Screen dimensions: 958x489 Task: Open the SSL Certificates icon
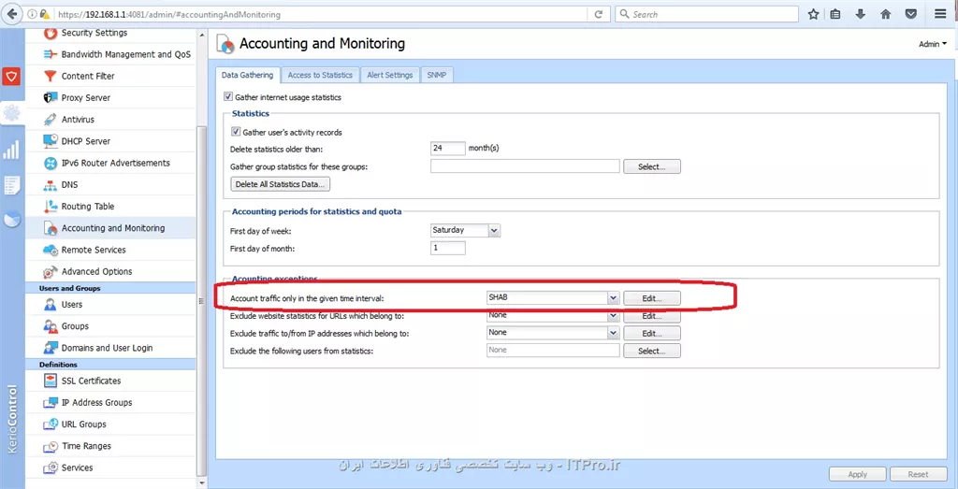click(51, 381)
